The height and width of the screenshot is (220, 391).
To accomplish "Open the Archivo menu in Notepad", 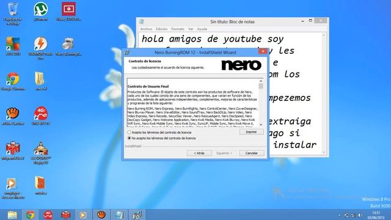I will pos(146,29).
